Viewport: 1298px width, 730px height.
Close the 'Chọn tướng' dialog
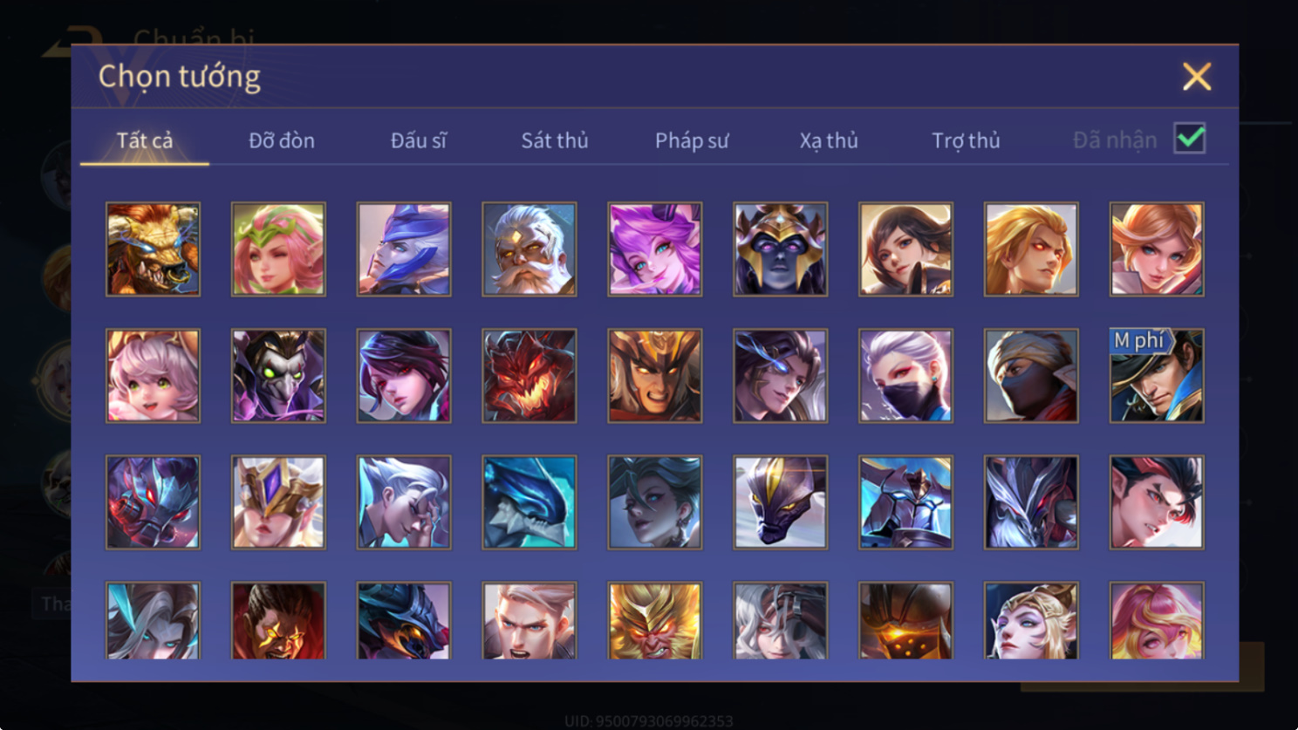(x=1197, y=77)
